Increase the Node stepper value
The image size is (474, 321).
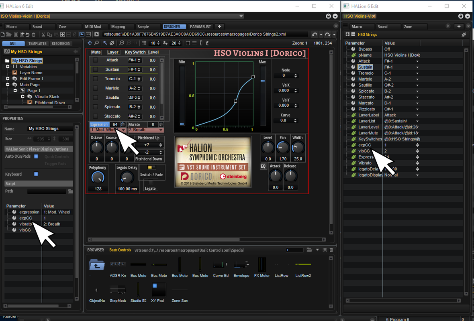(x=296, y=74)
